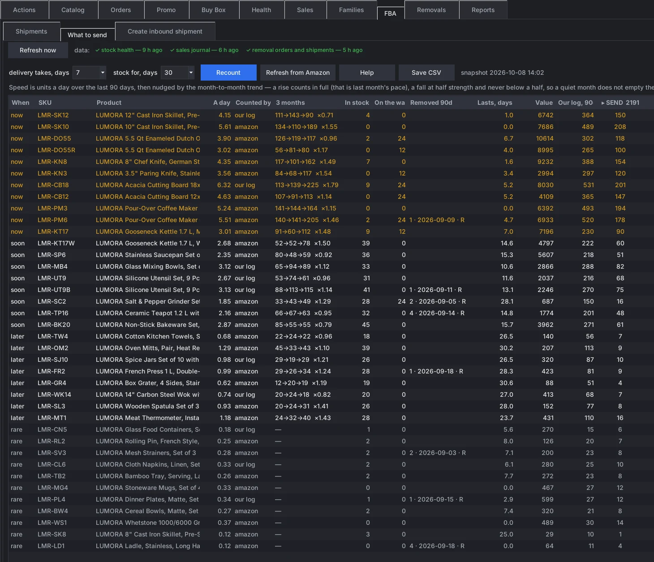Screen dimensions: 654x562
Task: Click the stock health — 9 h ago status
Action: coord(129,50)
